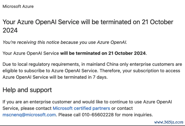Click the mscnenq@microsoft.com email link
Screen dimensions: 185x126
29,115
